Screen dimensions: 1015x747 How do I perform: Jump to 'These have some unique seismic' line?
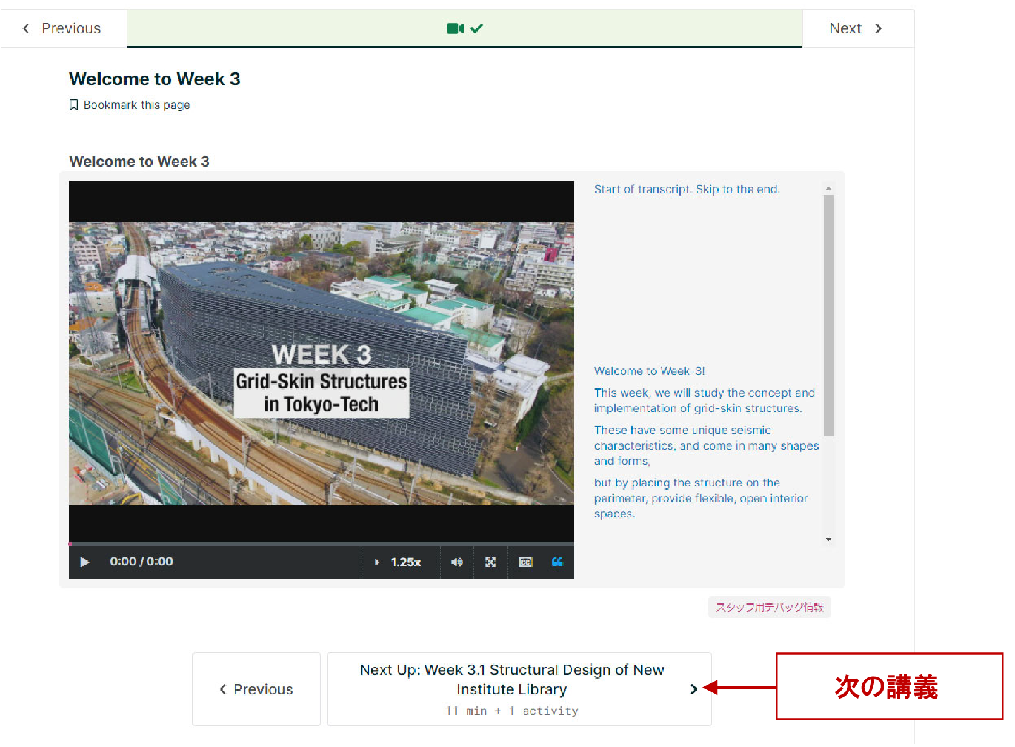tap(706, 445)
